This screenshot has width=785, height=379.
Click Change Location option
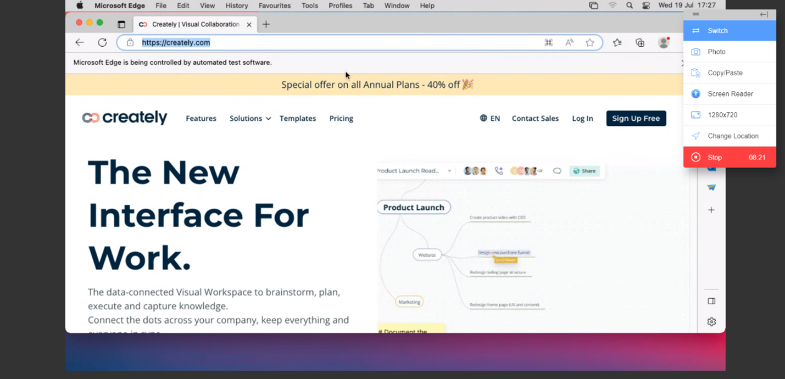730,136
